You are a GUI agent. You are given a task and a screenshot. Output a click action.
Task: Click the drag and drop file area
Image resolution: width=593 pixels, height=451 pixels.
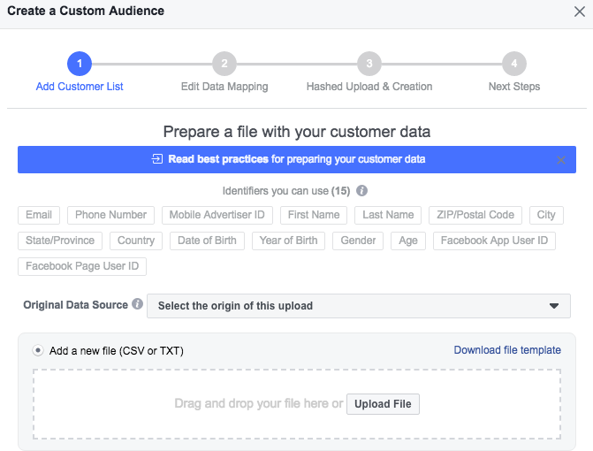(x=256, y=404)
